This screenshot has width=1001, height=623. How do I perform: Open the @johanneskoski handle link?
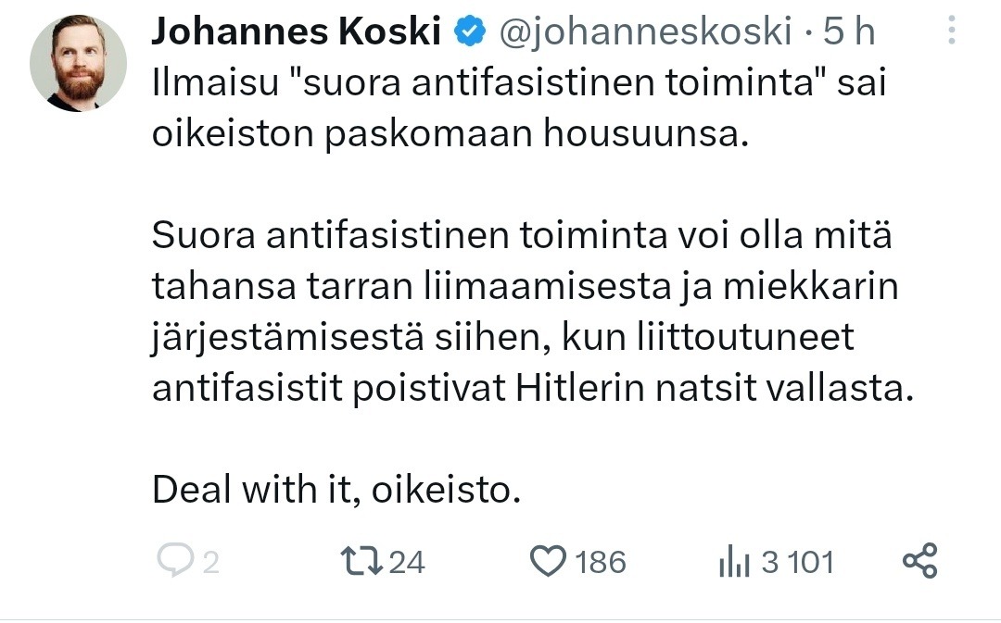(x=645, y=32)
